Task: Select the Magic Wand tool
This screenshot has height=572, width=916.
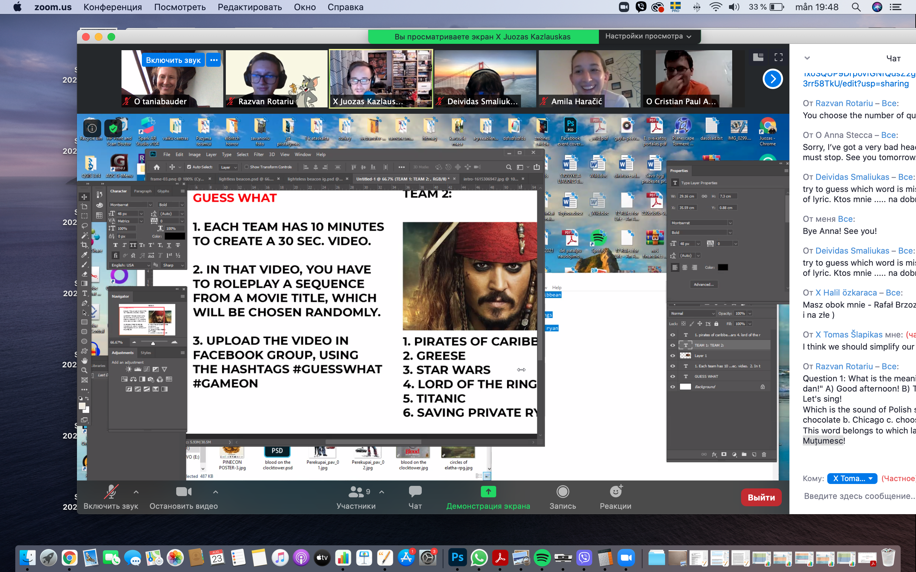Action: [84, 235]
